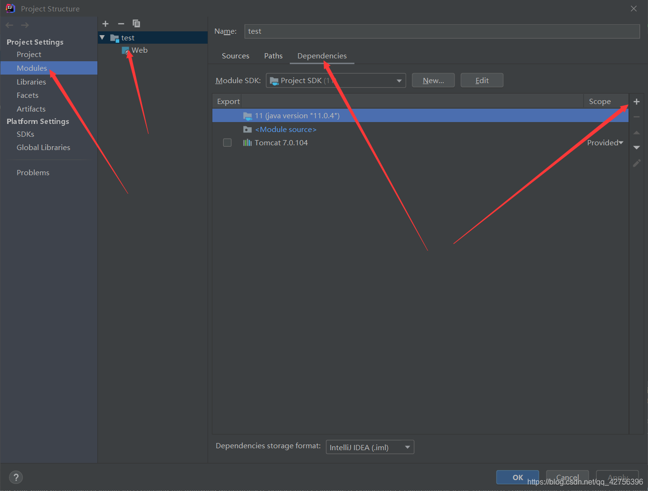648x491 pixels.
Task: Open Project settings section
Action: (x=29, y=55)
